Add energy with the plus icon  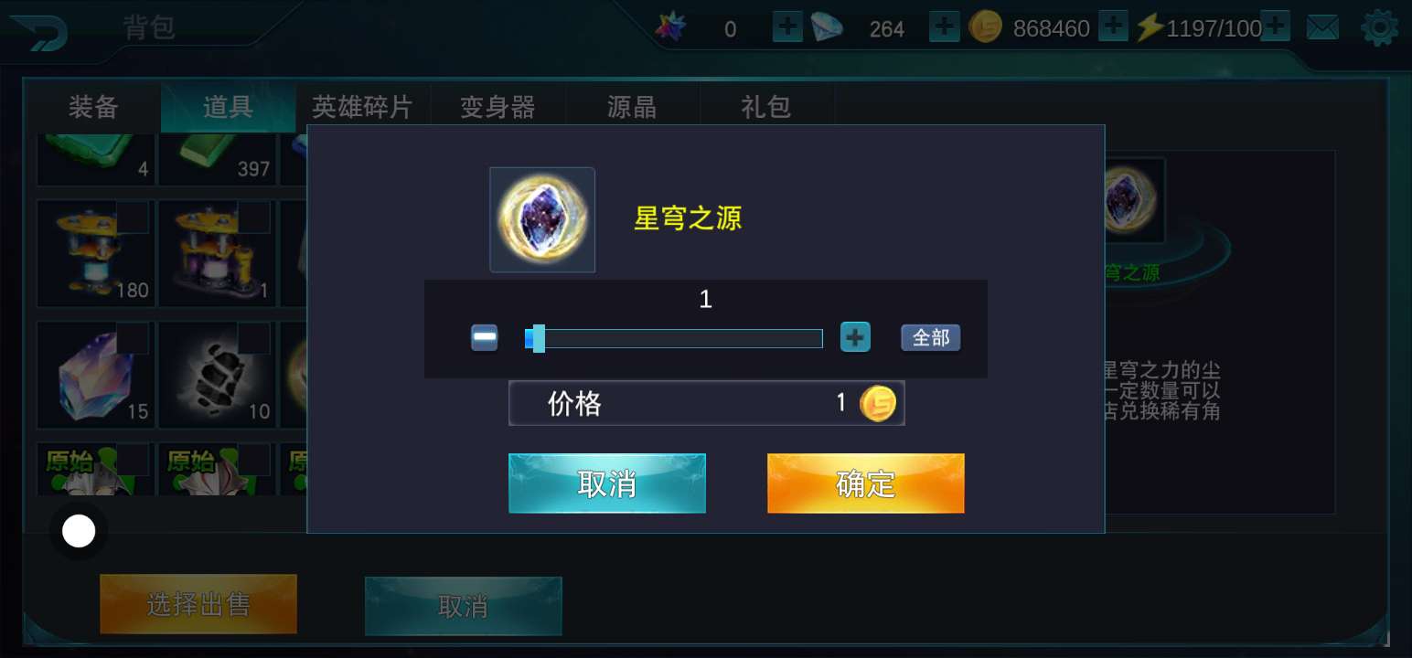[x=1275, y=27]
